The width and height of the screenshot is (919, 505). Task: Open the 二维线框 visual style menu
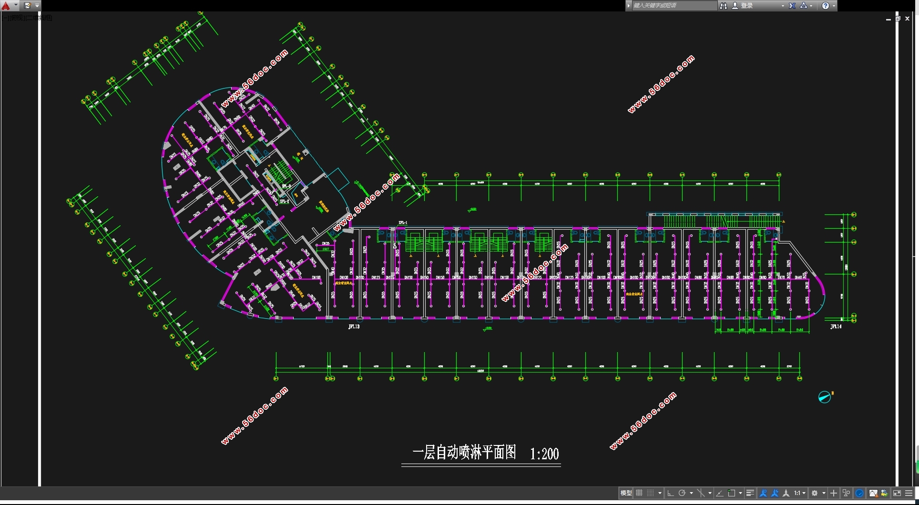[39, 18]
